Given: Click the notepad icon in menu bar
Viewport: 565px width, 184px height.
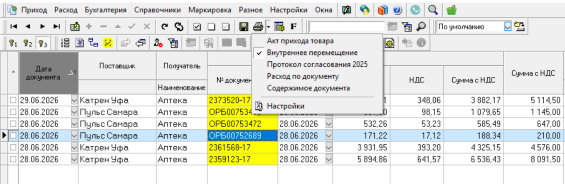Looking at the screenshot, I should [346, 10].
